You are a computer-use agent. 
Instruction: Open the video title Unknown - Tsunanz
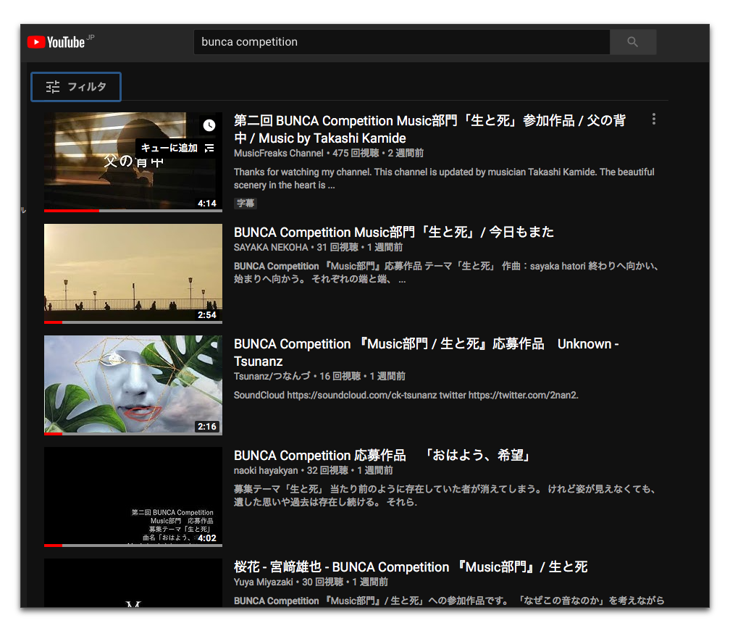tap(426, 353)
